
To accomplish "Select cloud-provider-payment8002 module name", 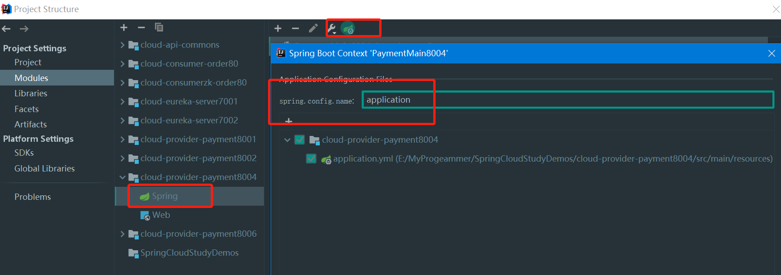I will pos(198,158).
